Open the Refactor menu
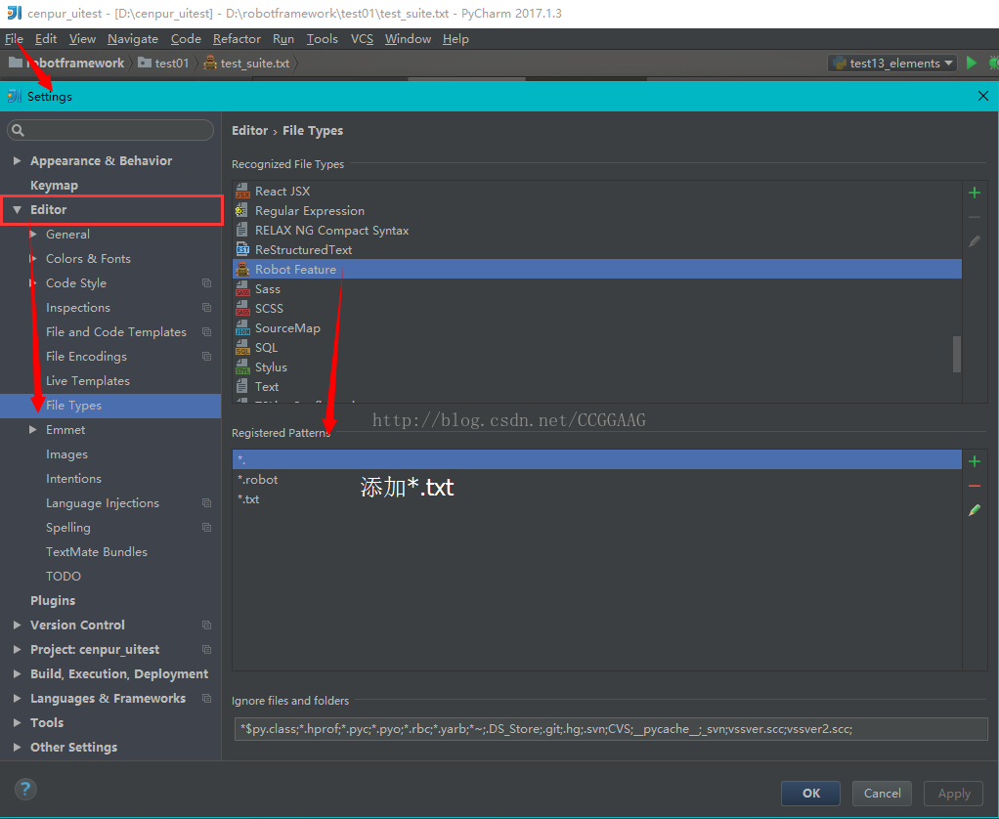This screenshot has width=999, height=819. click(237, 39)
